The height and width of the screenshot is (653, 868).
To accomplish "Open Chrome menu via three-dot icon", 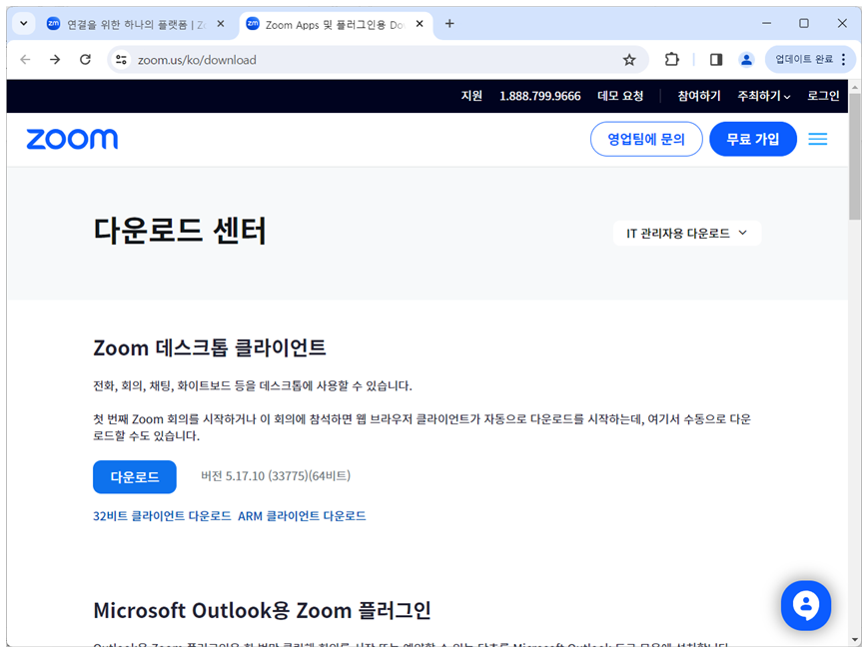I will pos(843,59).
